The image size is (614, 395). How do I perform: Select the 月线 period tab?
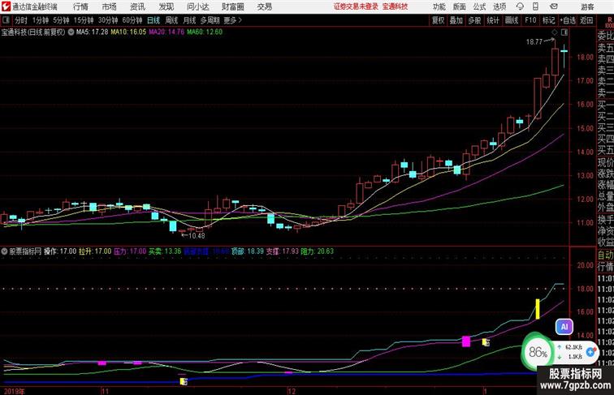point(189,20)
